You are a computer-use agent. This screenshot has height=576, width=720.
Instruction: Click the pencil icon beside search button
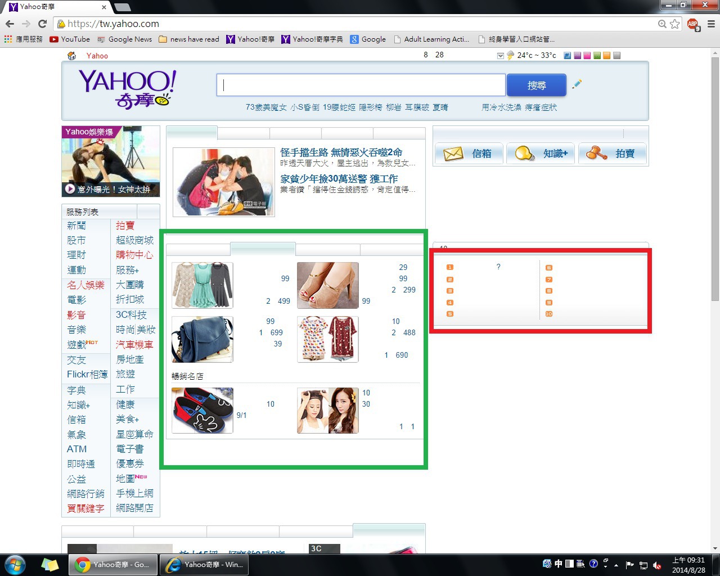(x=577, y=84)
